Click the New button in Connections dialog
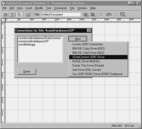Viewport: 142px width, 129px height. (x=78, y=39)
